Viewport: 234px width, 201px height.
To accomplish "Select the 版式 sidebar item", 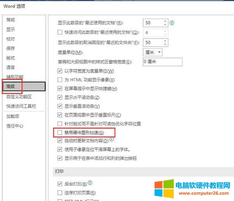I will point(11,58).
